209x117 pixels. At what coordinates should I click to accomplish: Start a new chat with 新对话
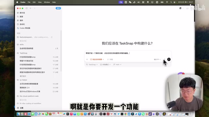point(21,13)
